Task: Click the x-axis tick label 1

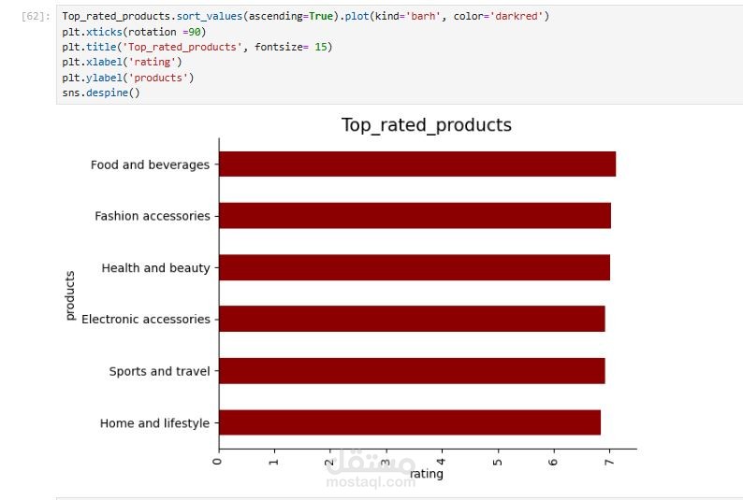Action: click(x=273, y=461)
